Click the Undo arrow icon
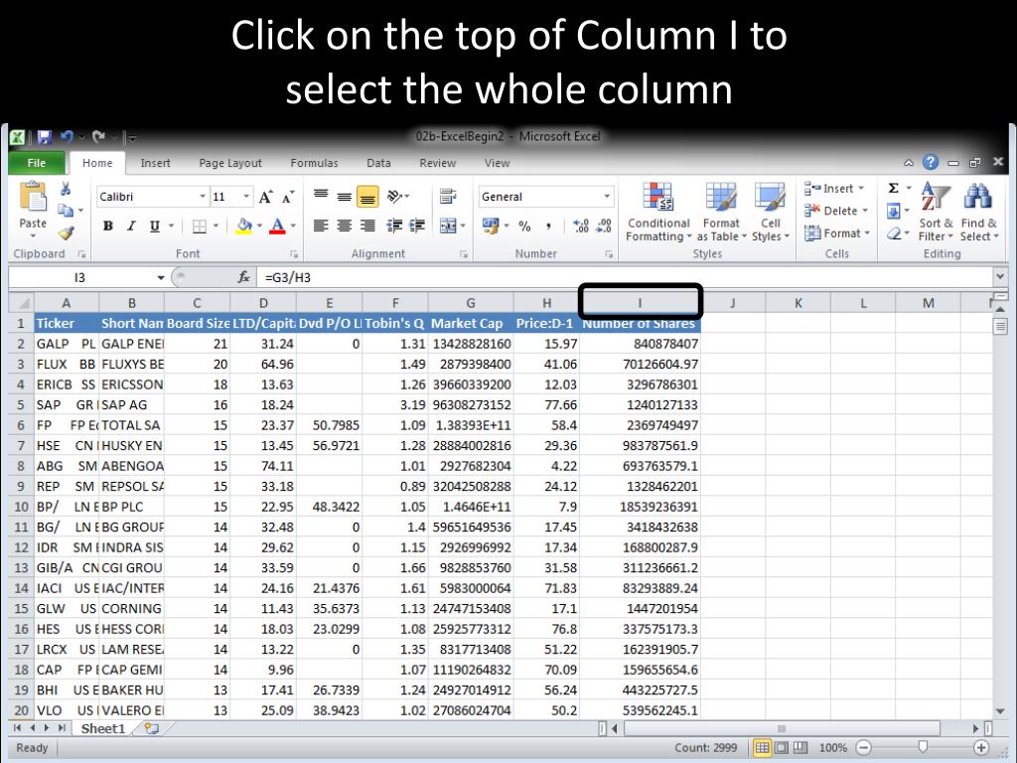This screenshot has width=1017, height=763. pyautogui.click(x=67, y=137)
